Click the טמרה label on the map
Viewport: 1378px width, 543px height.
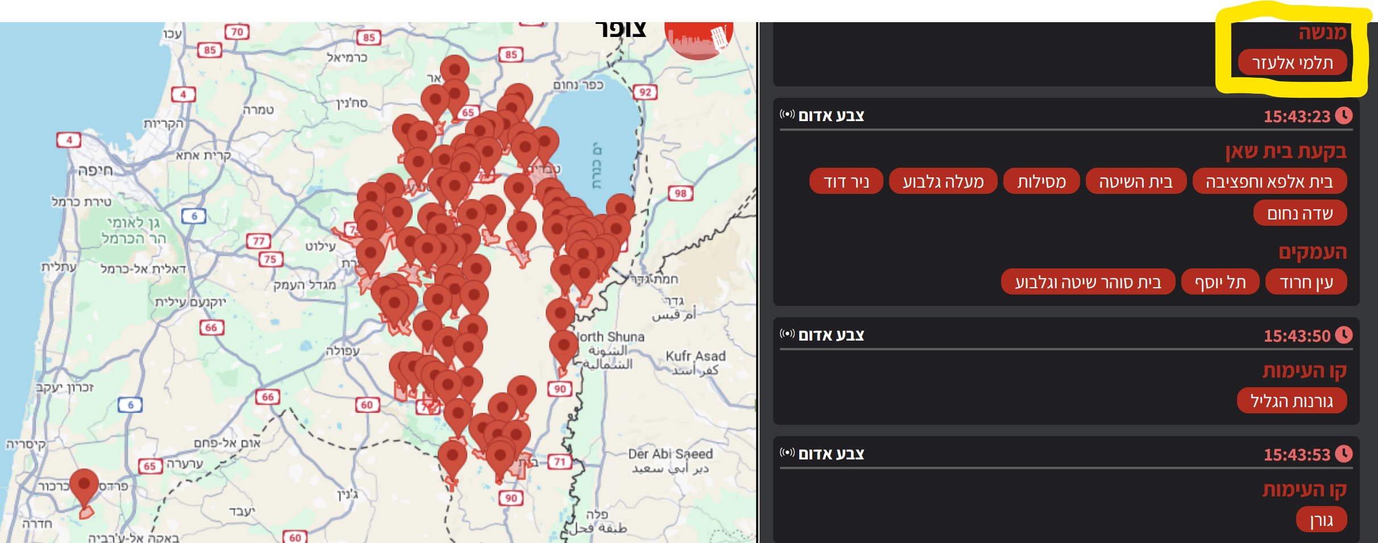point(259,110)
